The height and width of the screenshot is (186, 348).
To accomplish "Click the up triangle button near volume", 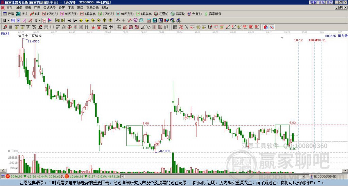I will click(x=3, y=170).
